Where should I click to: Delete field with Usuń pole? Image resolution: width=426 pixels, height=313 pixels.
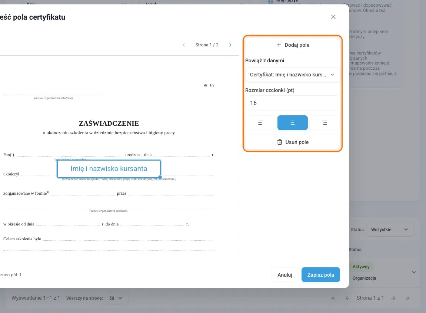(x=293, y=142)
